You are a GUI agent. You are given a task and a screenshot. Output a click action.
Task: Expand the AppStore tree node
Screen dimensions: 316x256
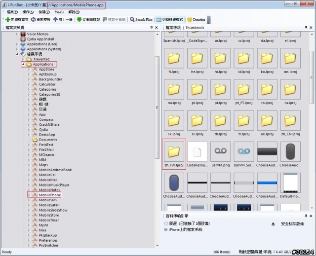click(x=29, y=69)
